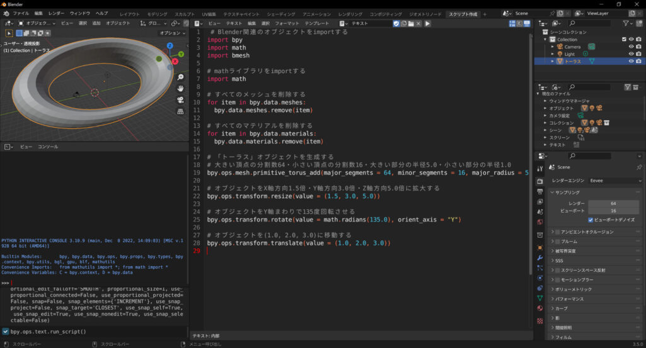646x348 pixels.
Task: Open Material properties tab
Action: click(x=539, y=308)
